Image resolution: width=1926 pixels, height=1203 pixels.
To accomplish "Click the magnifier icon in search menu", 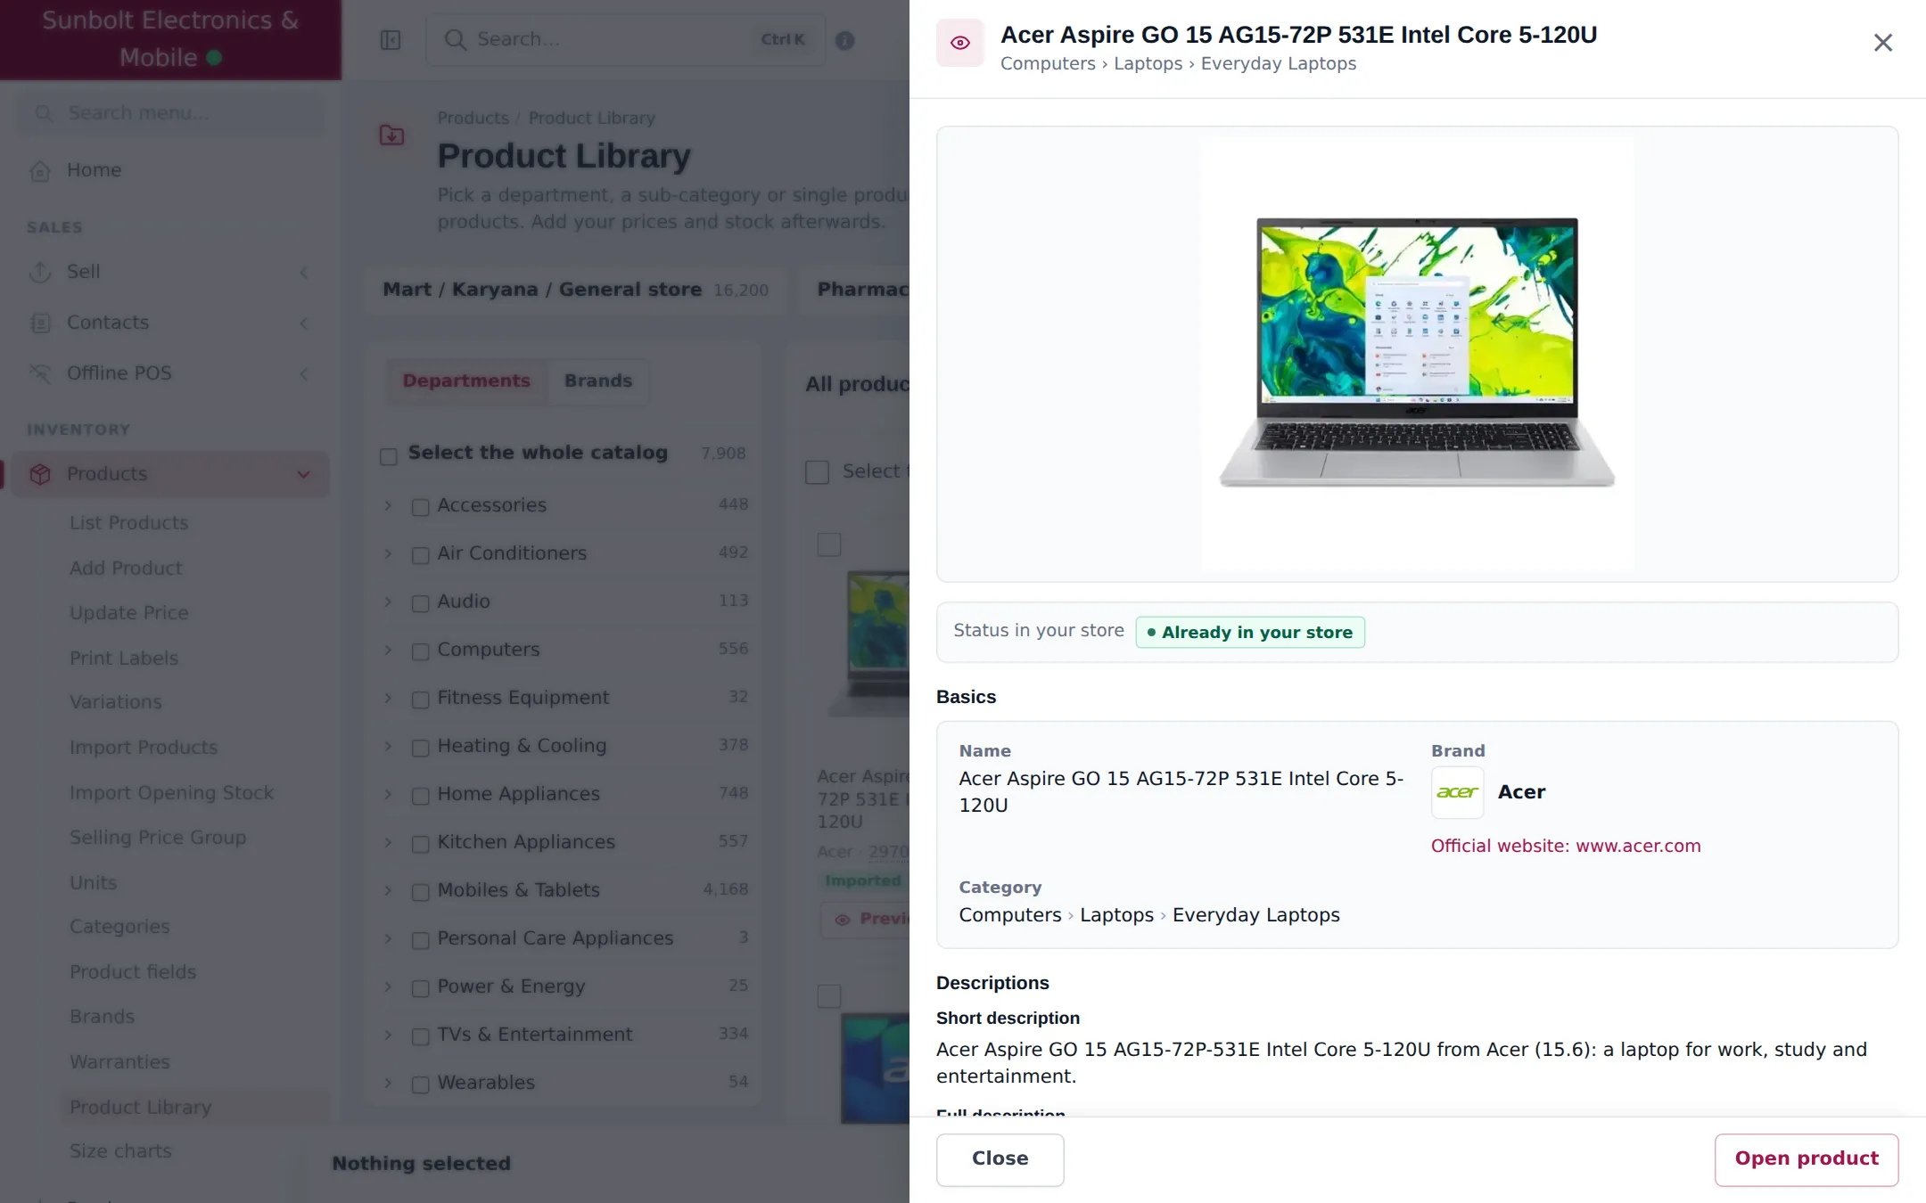I will point(43,113).
